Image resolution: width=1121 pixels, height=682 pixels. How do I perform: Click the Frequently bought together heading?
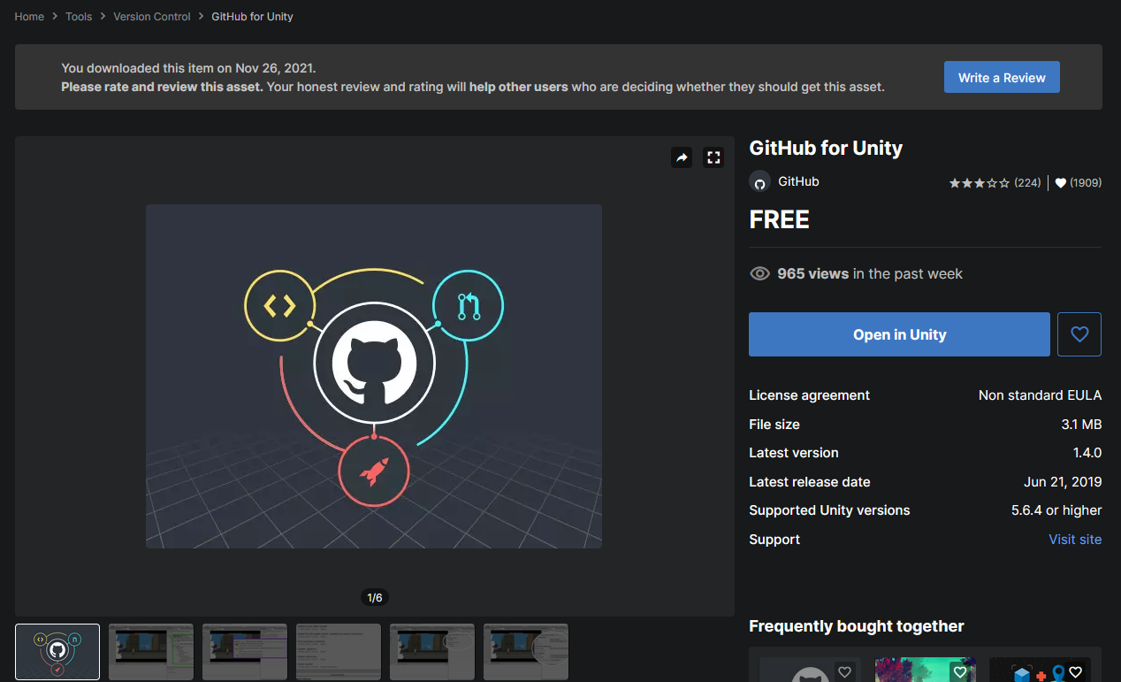click(x=856, y=626)
